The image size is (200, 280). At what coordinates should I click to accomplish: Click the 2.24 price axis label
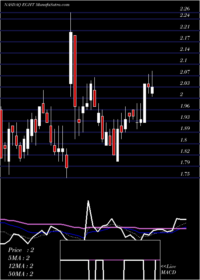coord(185,15)
